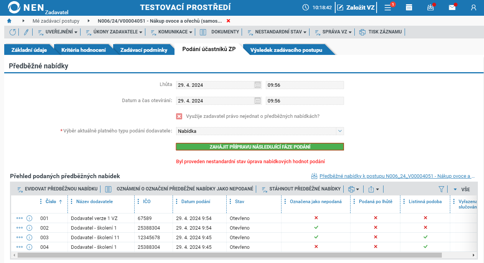484x263 pixels.
Task: Expand KOMUNIKACE dropdown menu
Action: (x=191, y=32)
